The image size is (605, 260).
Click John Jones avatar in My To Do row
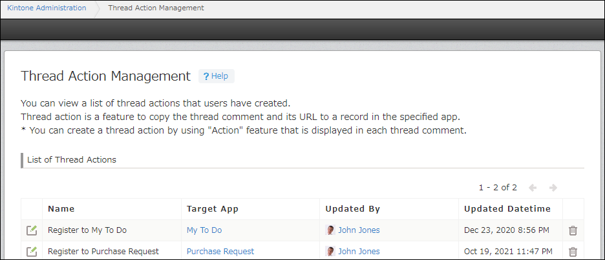[x=330, y=230]
